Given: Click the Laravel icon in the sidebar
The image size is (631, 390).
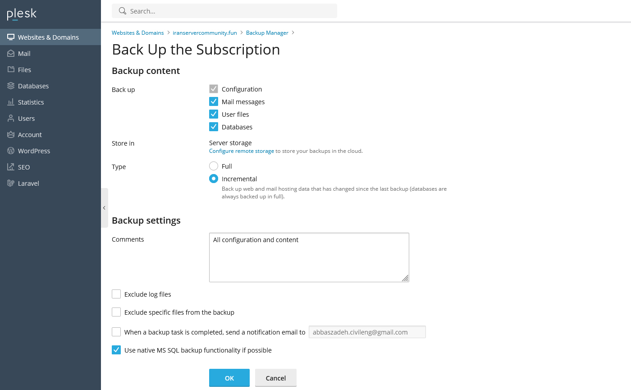Looking at the screenshot, I should tap(11, 184).
